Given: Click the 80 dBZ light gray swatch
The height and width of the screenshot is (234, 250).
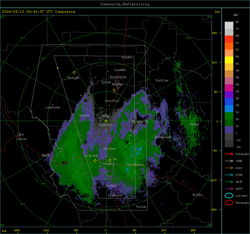Looking at the screenshot, I should (x=229, y=25).
